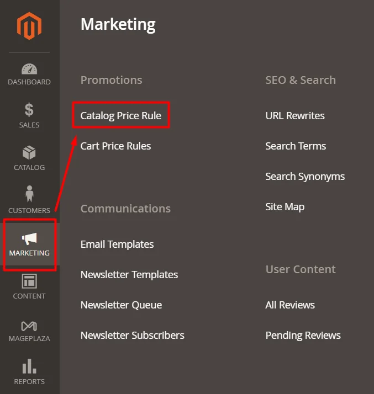Open the Newsletter Queue page
The width and height of the screenshot is (374, 394).
tap(121, 305)
